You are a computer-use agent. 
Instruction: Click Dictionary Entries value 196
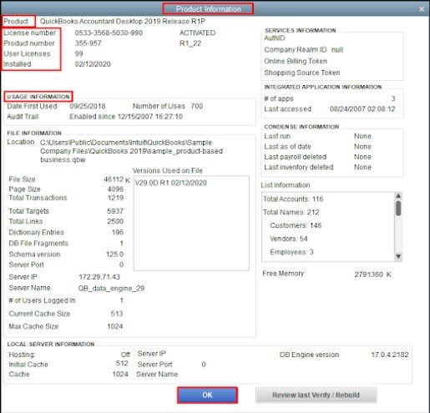pyautogui.click(x=118, y=232)
